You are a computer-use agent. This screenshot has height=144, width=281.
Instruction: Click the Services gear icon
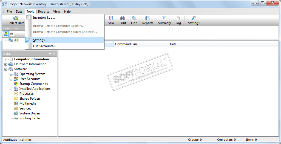pos(16,108)
